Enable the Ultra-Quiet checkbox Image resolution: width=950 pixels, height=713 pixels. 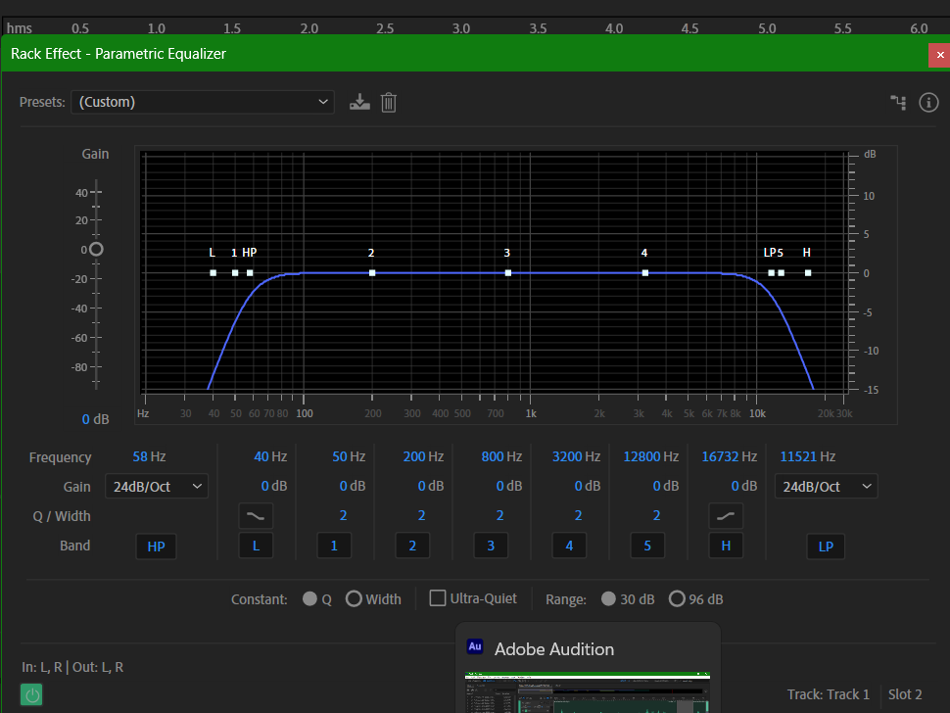[438, 598]
